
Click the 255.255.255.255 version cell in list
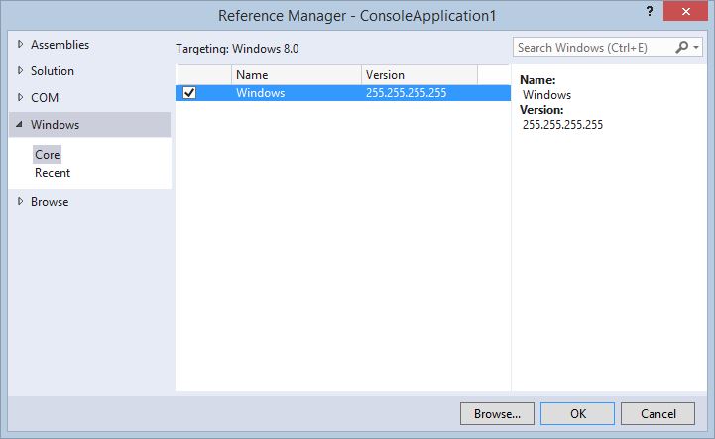pos(406,93)
